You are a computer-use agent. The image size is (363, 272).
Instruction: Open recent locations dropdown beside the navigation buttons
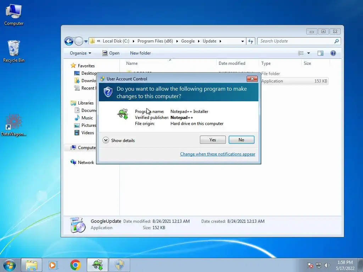coord(86,41)
